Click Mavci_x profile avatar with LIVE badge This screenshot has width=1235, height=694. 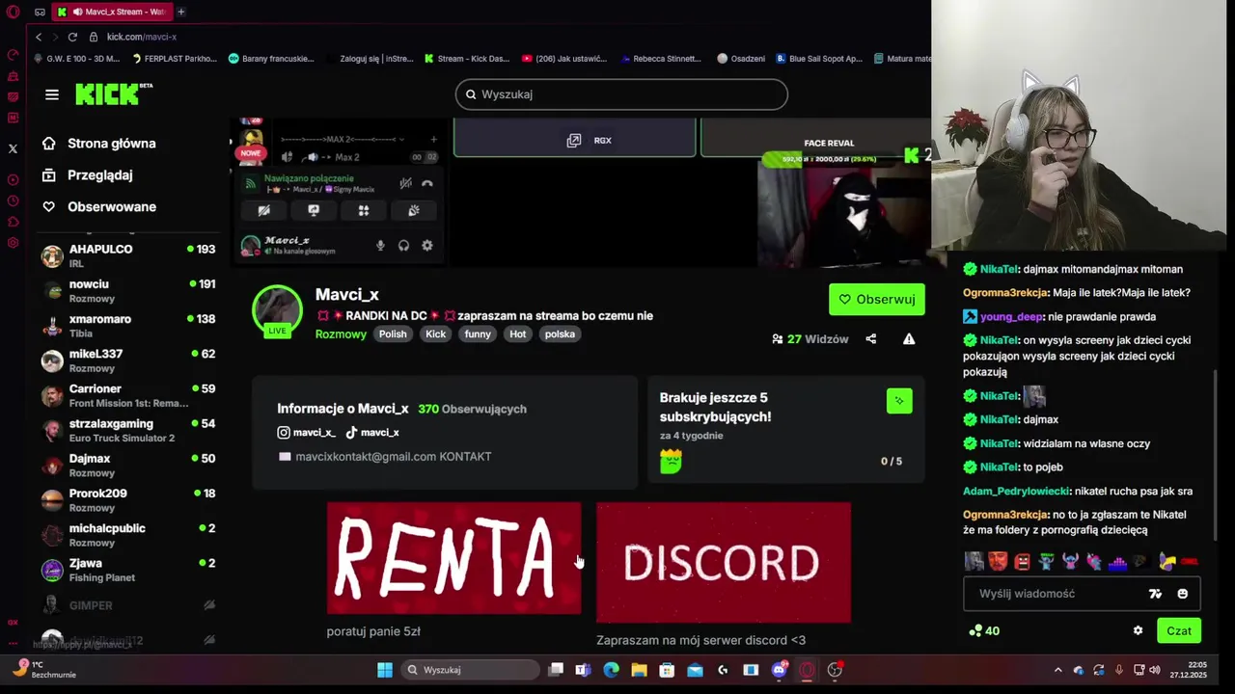point(277,310)
